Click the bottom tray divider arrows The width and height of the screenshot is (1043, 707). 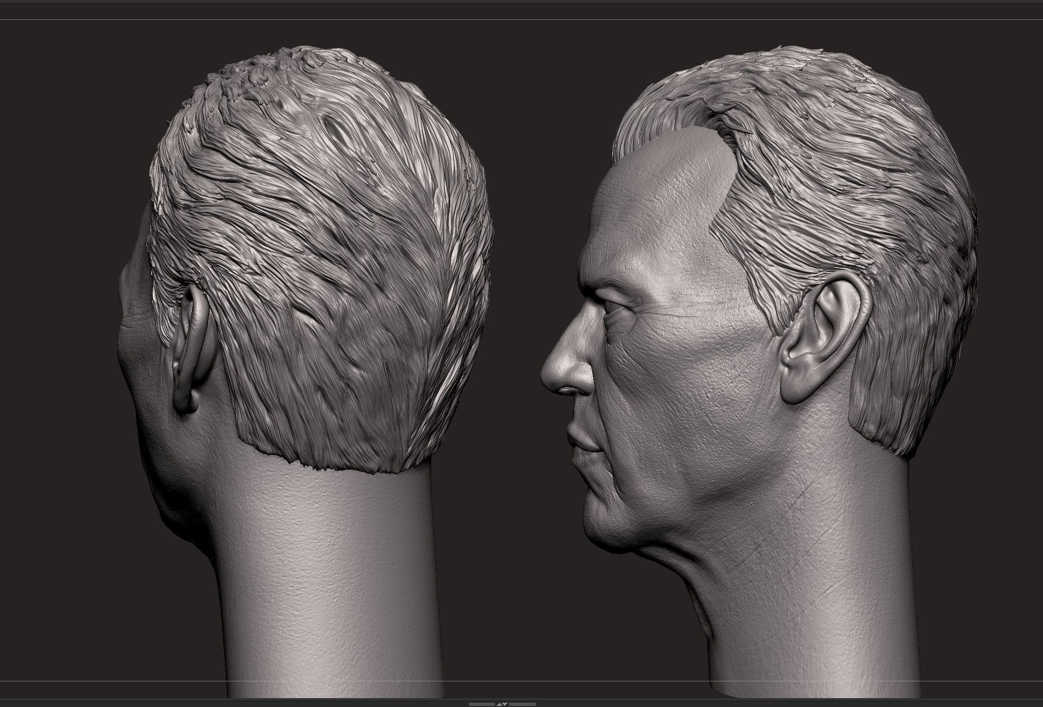click(502, 704)
